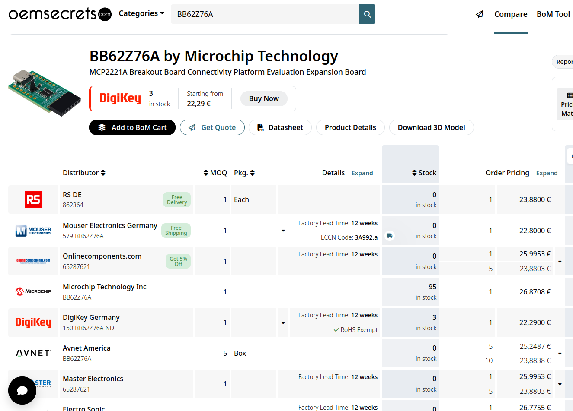Click the search input field
Screen dimensions: 573x411
[x=265, y=14]
